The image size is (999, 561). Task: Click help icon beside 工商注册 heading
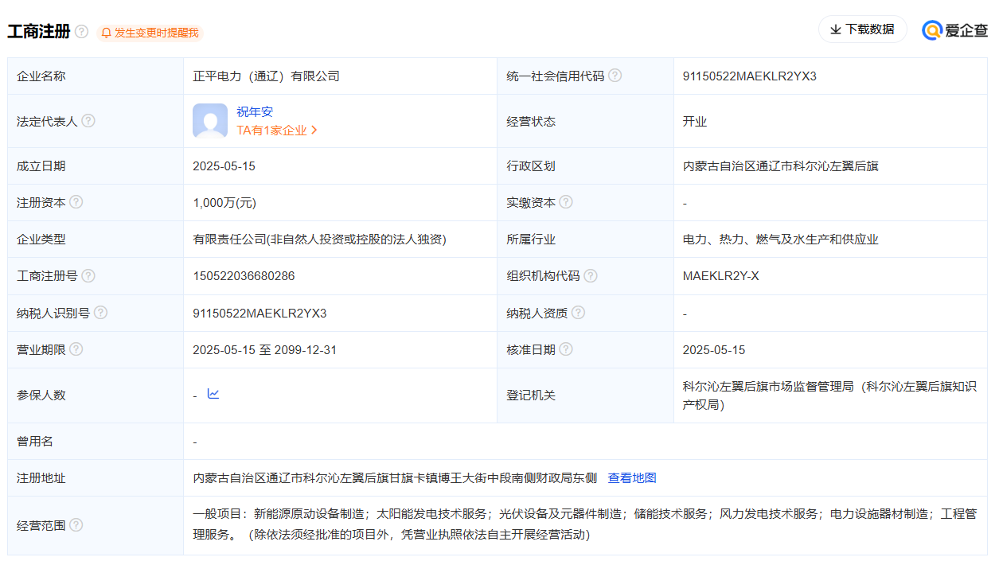pos(81,32)
